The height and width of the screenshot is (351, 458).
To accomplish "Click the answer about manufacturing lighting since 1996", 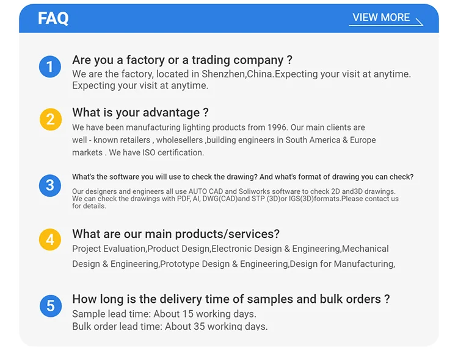I will (x=218, y=127).
